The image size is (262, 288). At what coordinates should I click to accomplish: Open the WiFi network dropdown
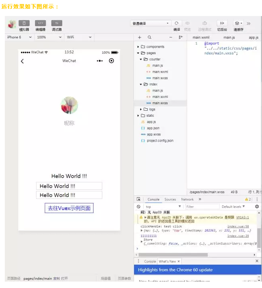point(79,37)
